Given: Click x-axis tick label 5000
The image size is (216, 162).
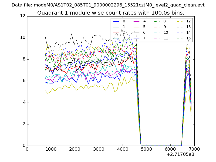Looking at the screenshot, I should [x=147, y=149].
